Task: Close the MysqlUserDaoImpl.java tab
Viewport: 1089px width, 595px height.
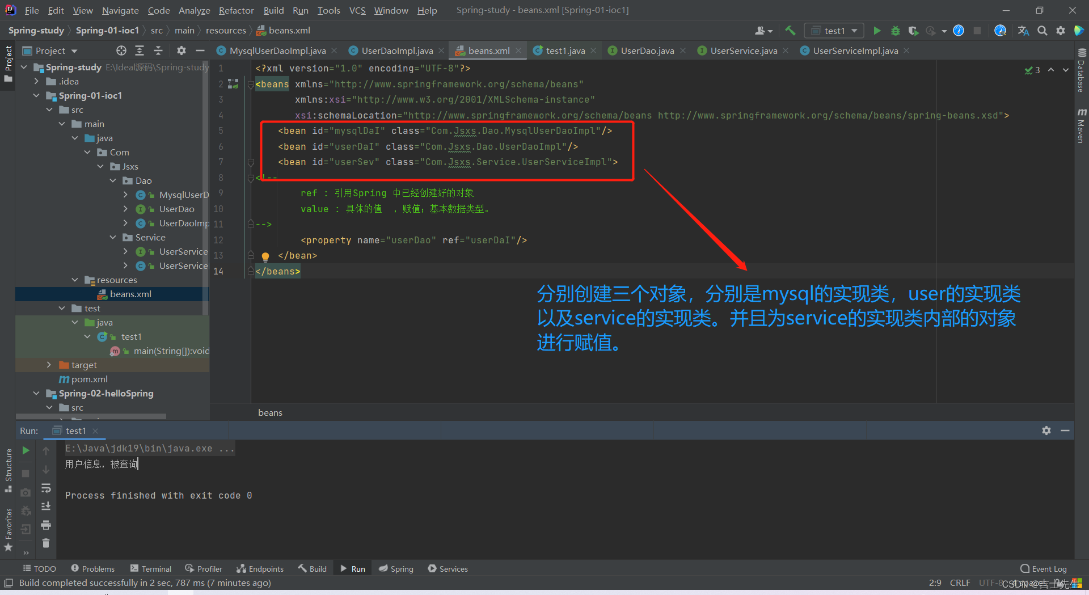Action: 334,50
